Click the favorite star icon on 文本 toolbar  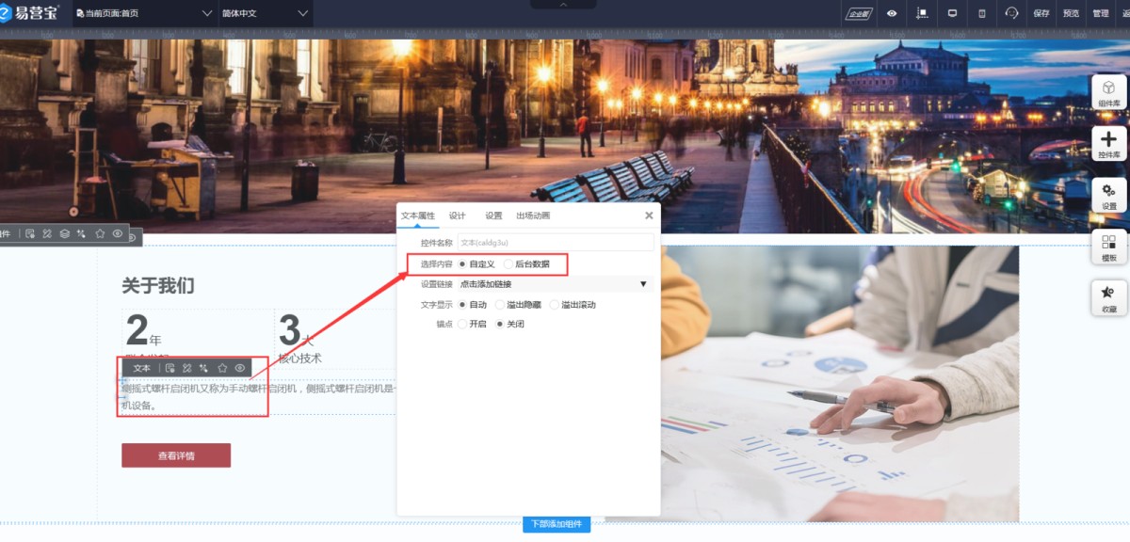tap(222, 368)
